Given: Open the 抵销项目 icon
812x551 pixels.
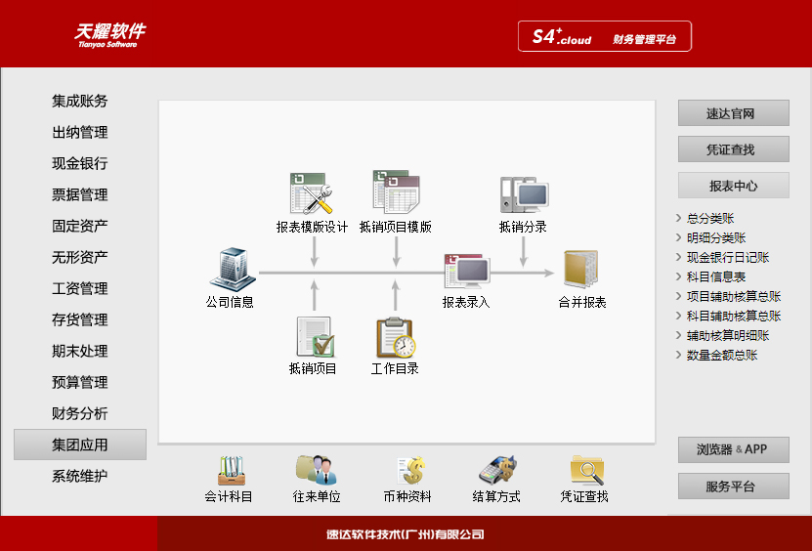Looking at the screenshot, I should pyautogui.click(x=314, y=337).
